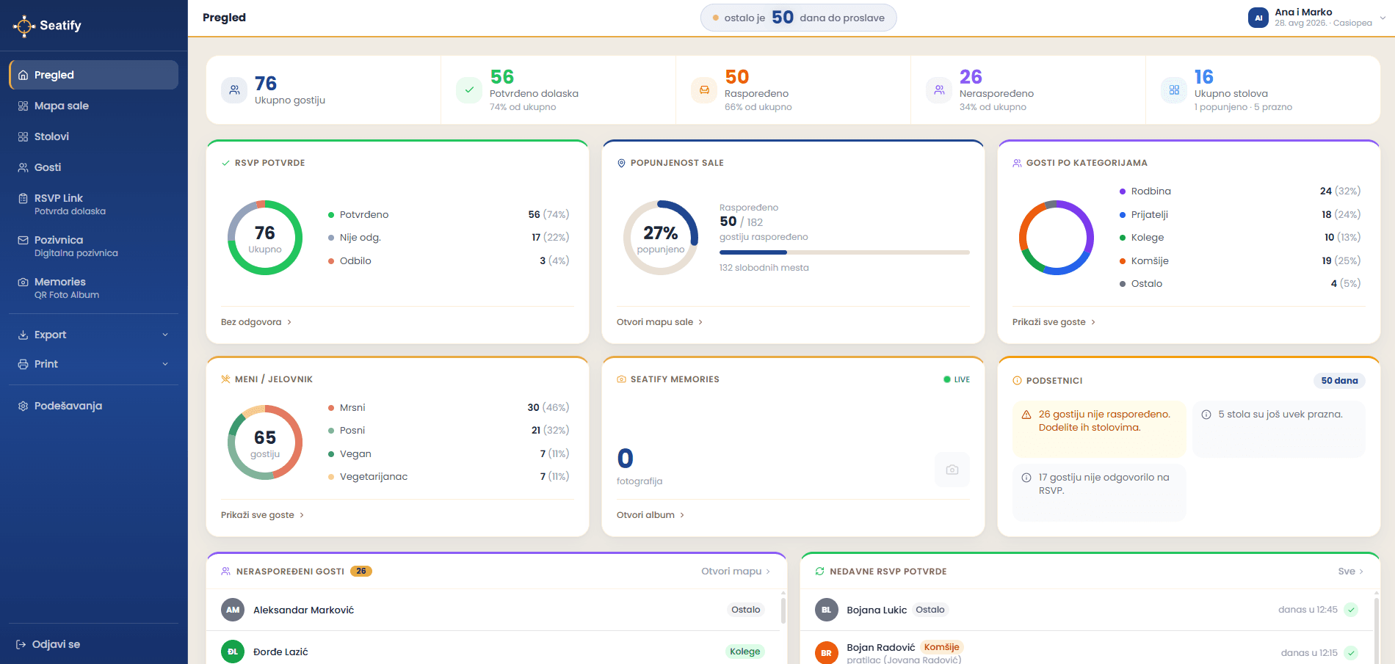
Task: Open Memories QR Foto Album
Action: click(93, 288)
